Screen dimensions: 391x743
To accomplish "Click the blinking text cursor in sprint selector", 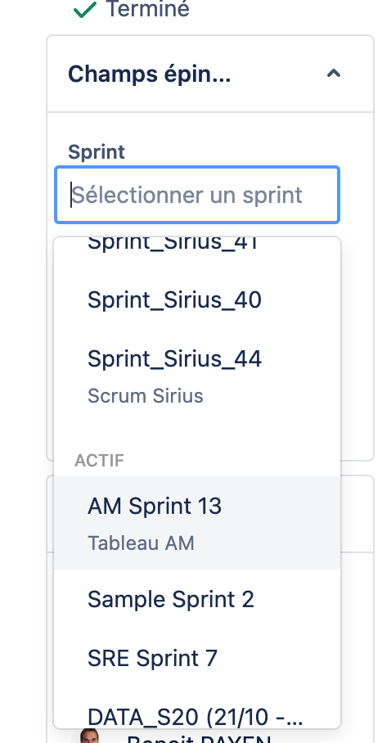I will click(71, 195).
